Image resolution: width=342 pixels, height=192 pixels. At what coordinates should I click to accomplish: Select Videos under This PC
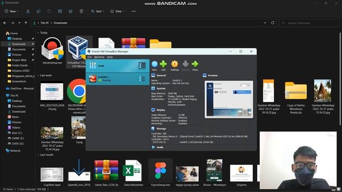tap(16, 127)
